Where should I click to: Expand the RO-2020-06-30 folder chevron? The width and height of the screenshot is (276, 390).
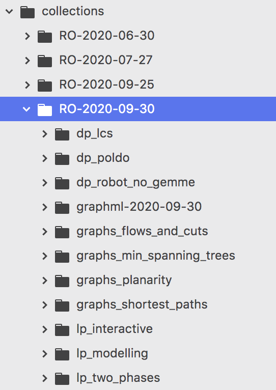[27, 36]
